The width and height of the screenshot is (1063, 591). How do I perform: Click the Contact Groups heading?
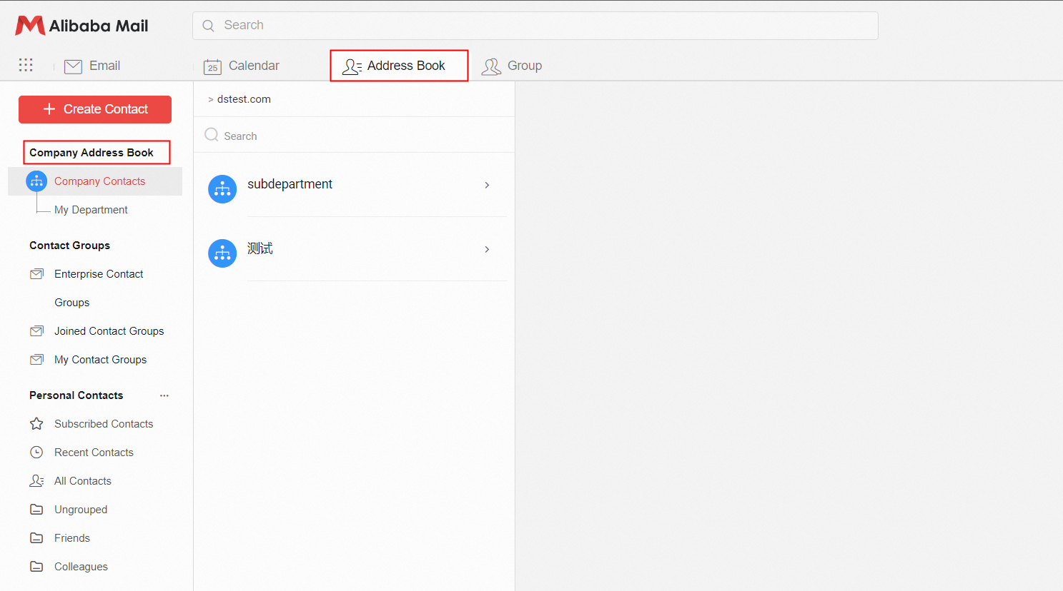click(x=69, y=246)
